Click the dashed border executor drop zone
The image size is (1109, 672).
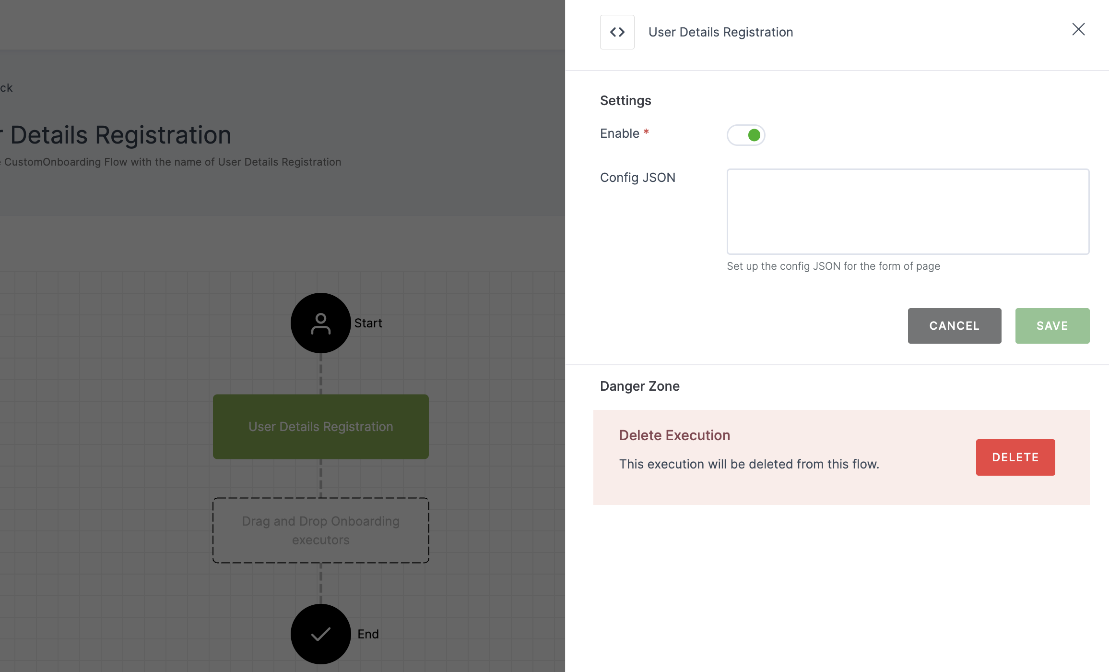pyautogui.click(x=321, y=530)
